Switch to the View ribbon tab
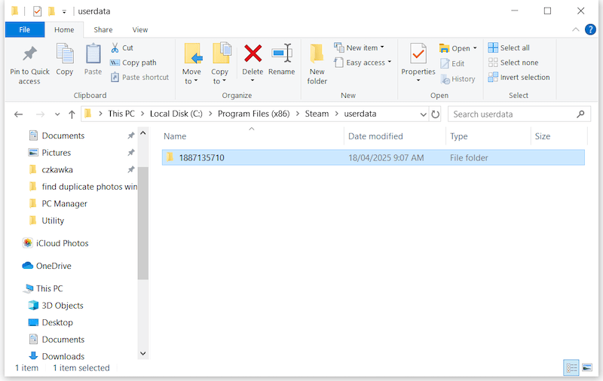Image resolution: width=603 pixels, height=381 pixels. click(140, 29)
